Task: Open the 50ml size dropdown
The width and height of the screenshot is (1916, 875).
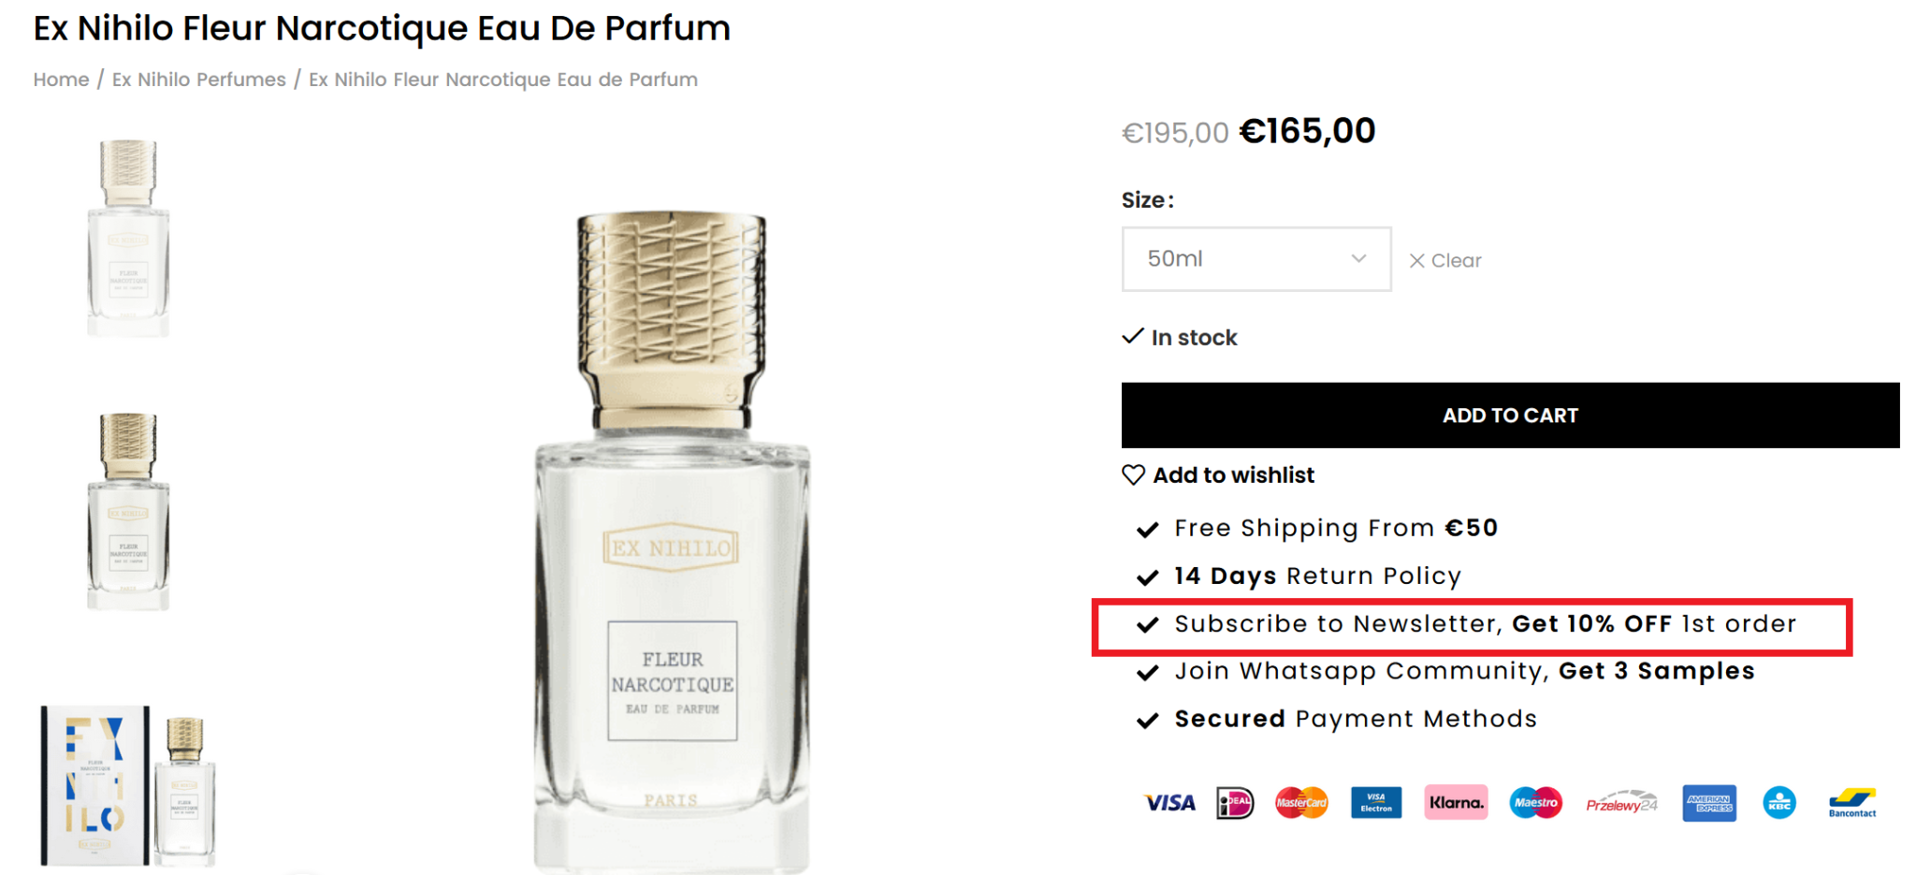Action: pyautogui.click(x=1256, y=259)
